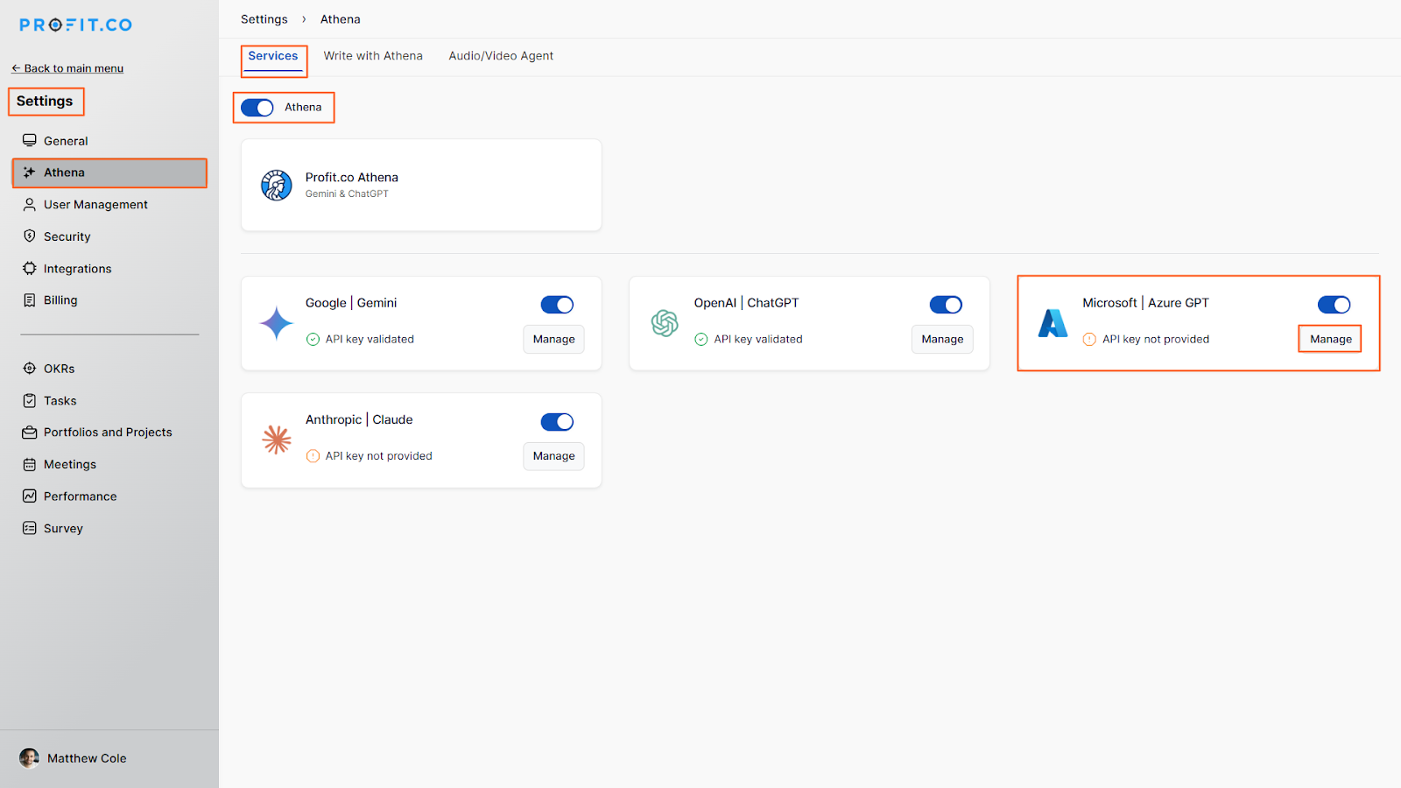The height and width of the screenshot is (788, 1401).
Task: Click the Settings sidebar heading
Action: (x=45, y=102)
